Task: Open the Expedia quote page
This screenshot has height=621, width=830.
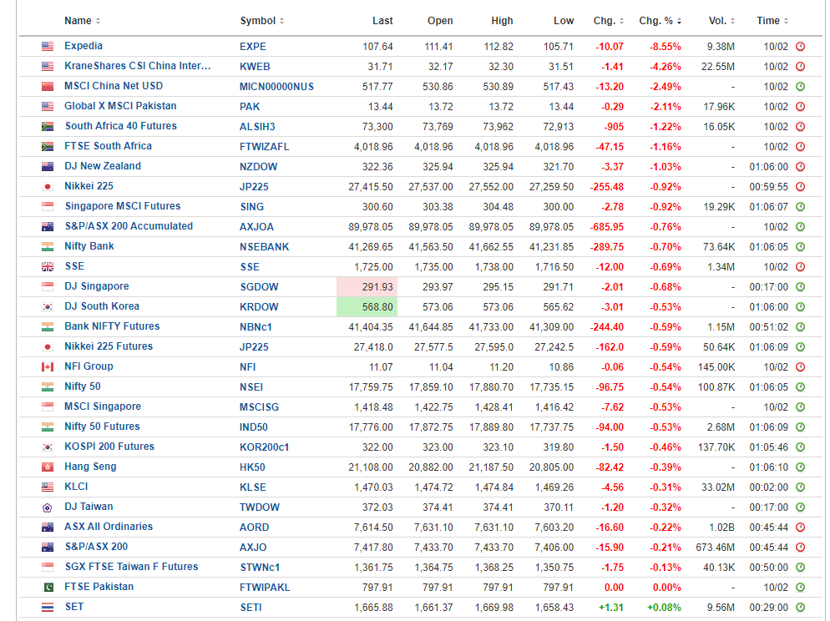Action: tap(84, 46)
